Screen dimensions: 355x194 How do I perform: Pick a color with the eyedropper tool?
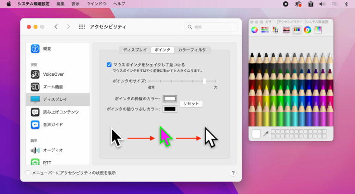266,134
